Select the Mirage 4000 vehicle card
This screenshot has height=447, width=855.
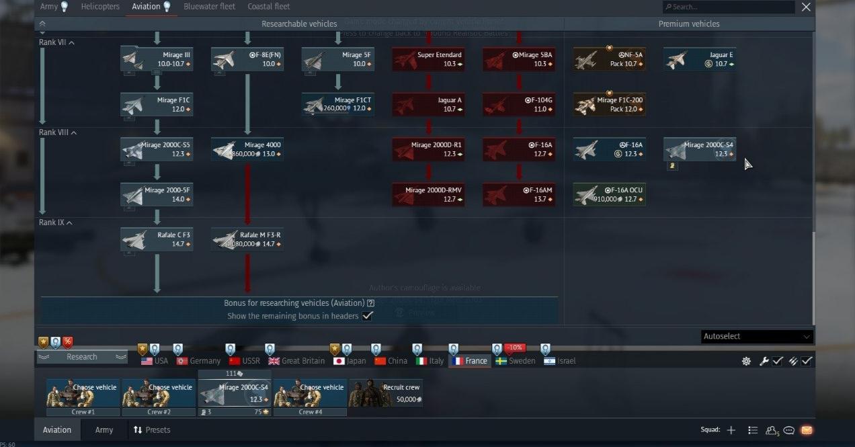[247, 149]
